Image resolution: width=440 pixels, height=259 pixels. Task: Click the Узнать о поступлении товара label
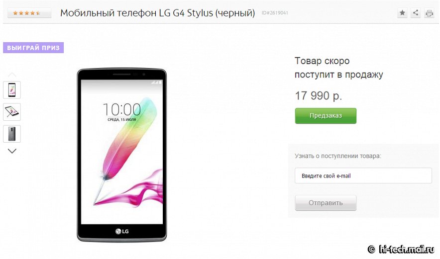tap(338, 156)
